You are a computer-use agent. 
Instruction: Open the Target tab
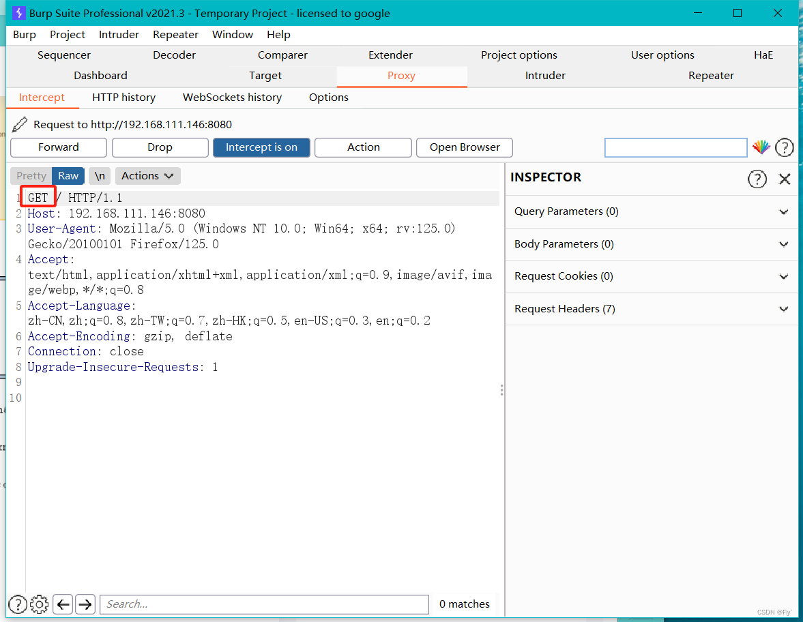265,76
